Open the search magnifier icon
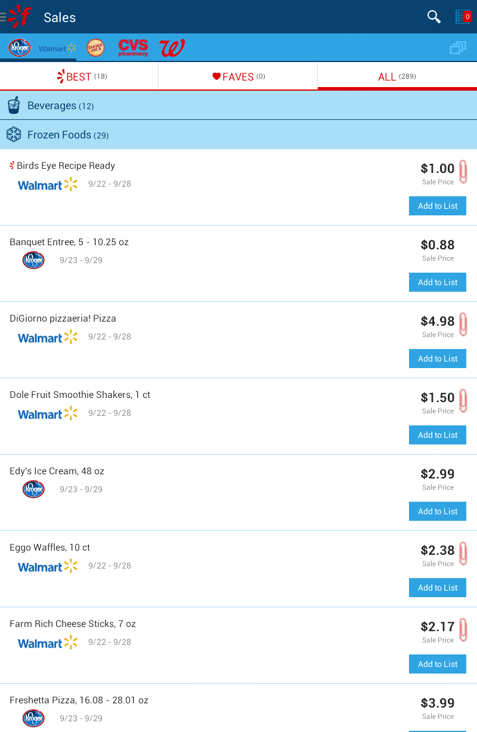Image resolution: width=477 pixels, height=732 pixels. (433, 17)
